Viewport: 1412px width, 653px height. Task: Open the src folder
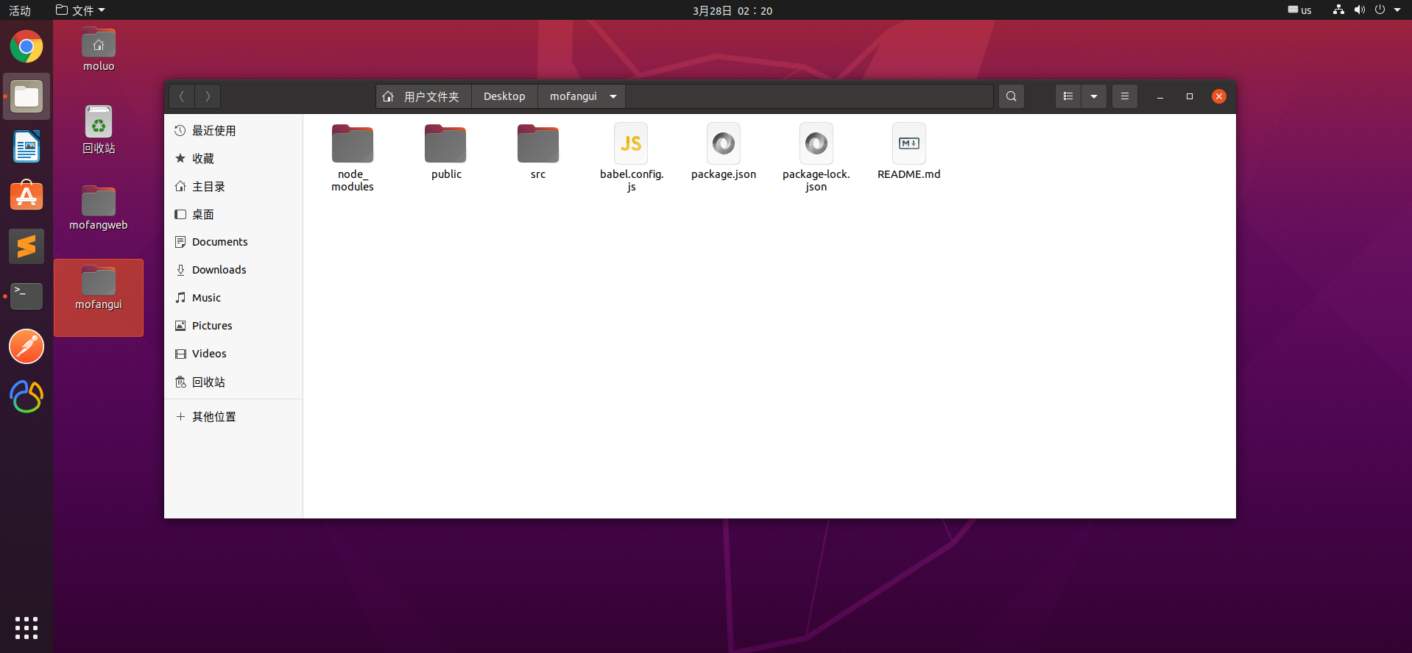point(538,151)
